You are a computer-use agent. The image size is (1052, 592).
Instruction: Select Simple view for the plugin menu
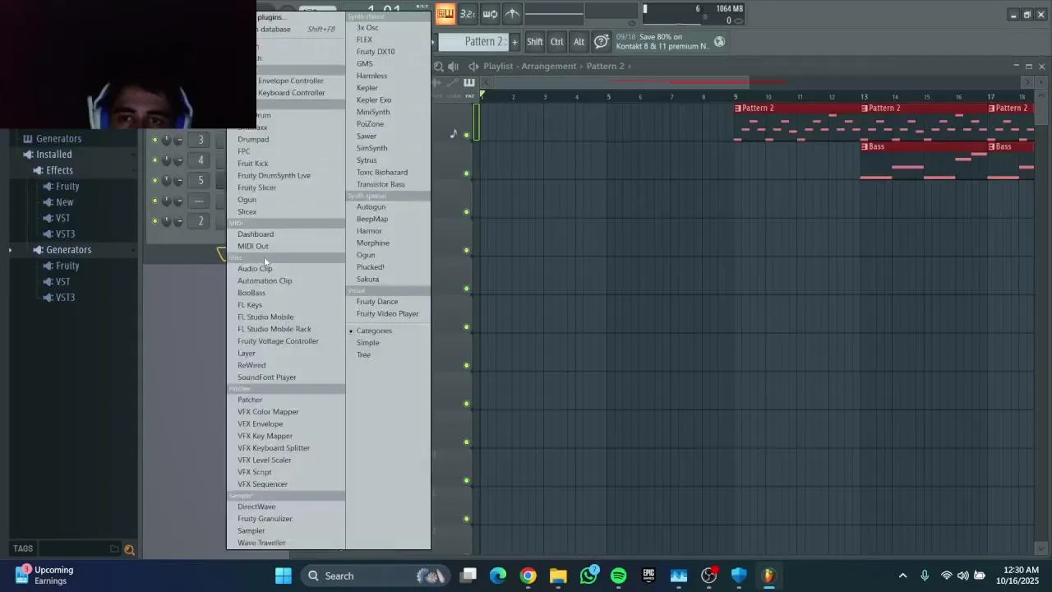tap(367, 343)
